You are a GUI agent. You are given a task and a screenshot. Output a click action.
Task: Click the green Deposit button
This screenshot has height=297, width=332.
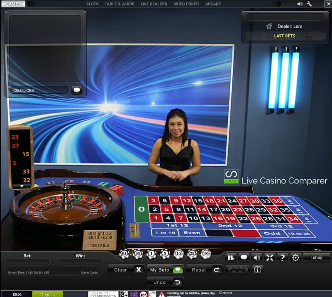point(47,295)
